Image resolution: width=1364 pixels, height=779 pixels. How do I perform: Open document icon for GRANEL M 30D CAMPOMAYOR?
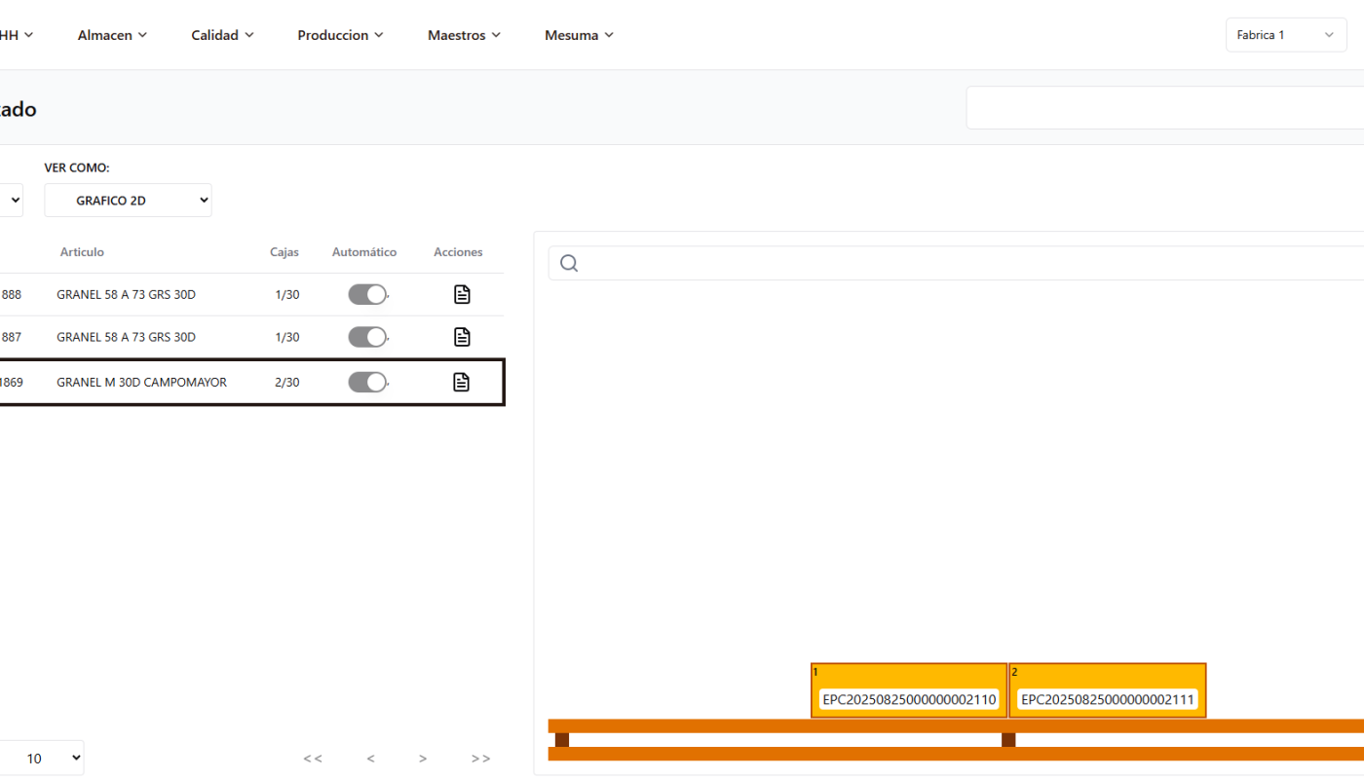pyautogui.click(x=462, y=382)
